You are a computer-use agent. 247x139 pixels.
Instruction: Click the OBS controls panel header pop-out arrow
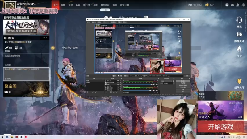point(189,79)
